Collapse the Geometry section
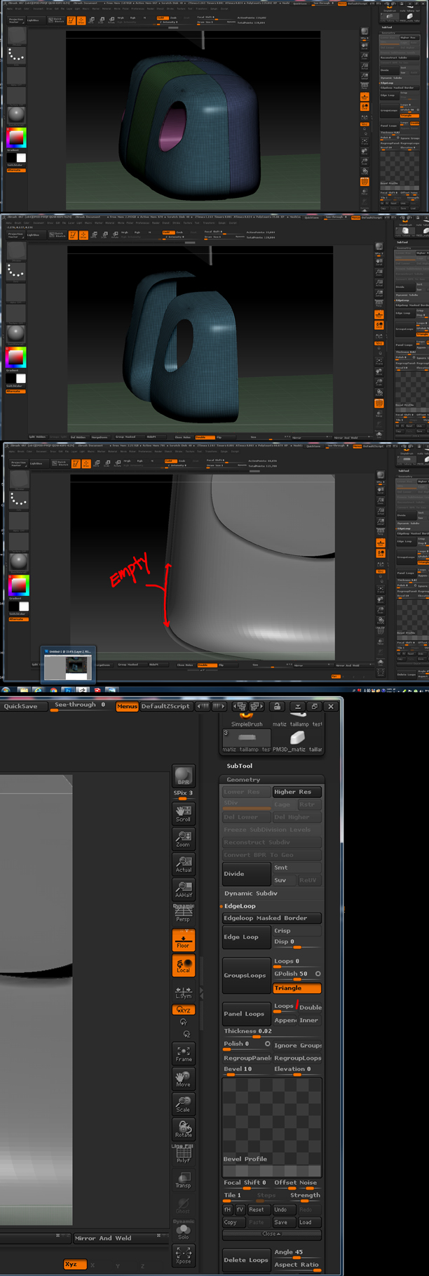The image size is (429, 1276). pos(243,780)
